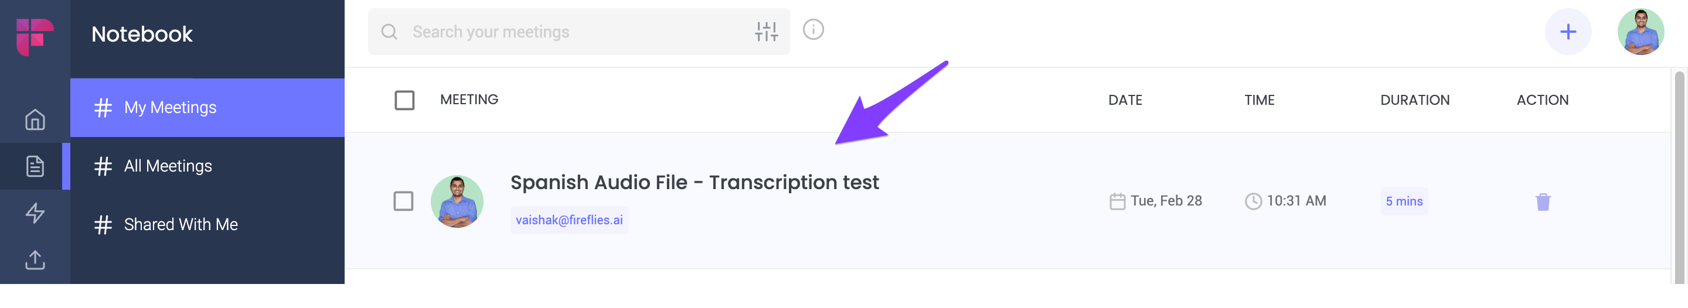
Task: Open the Home sidebar icon
Action: coord(35,120)
